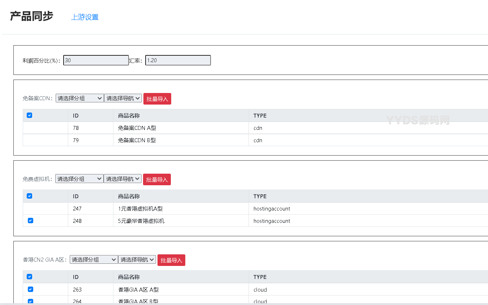Open 请选择导航 dropdown for 免备案CDN
This screenshot has height=305, width=488.
pos(123,98)
